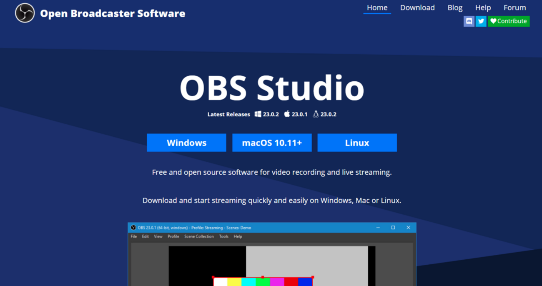Click Windows version text 23.0.2

point(271,114)
